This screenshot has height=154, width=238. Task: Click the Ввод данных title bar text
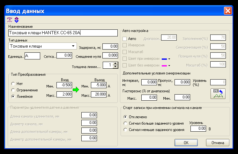25,11
